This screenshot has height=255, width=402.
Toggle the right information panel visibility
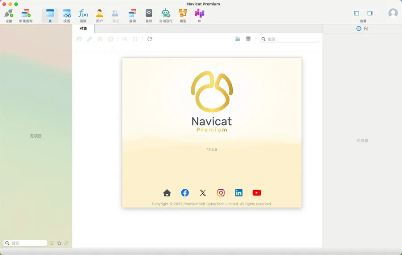click(370, 13)
